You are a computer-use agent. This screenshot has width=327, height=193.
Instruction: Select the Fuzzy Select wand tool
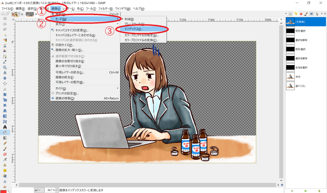point(5,35)
